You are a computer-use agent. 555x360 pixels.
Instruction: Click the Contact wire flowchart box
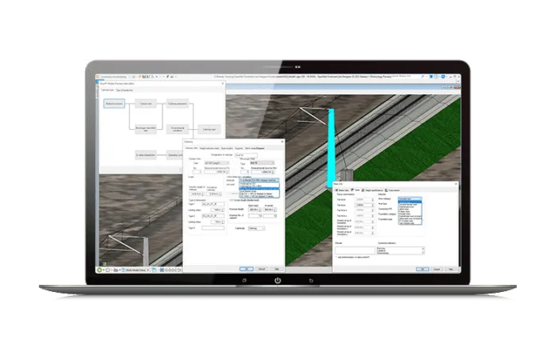pos(145,104)
